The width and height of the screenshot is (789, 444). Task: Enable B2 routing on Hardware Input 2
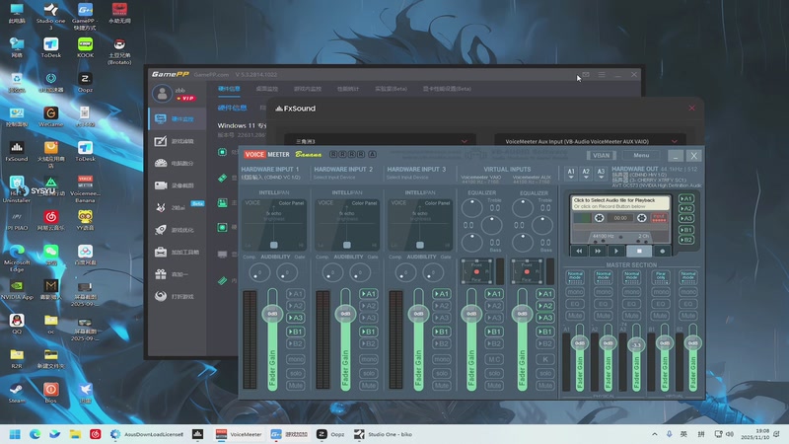tap(368, 343)
